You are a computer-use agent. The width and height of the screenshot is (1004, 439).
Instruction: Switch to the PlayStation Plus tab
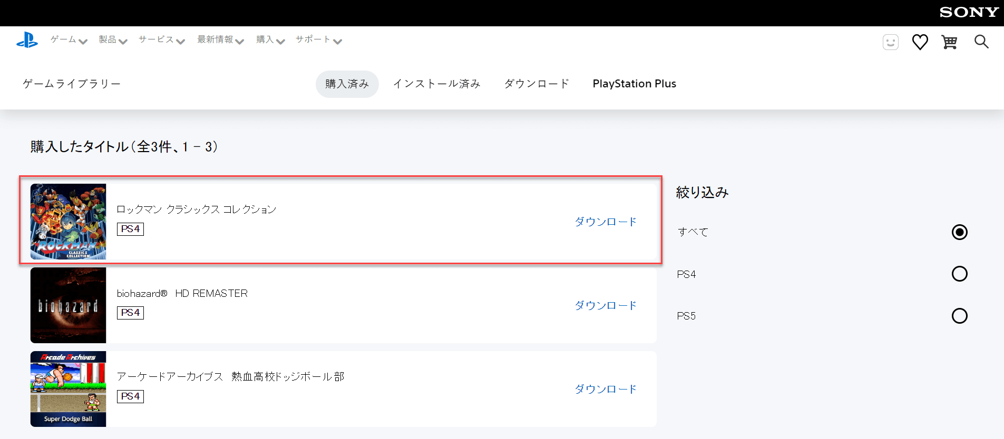click(635, 84)
